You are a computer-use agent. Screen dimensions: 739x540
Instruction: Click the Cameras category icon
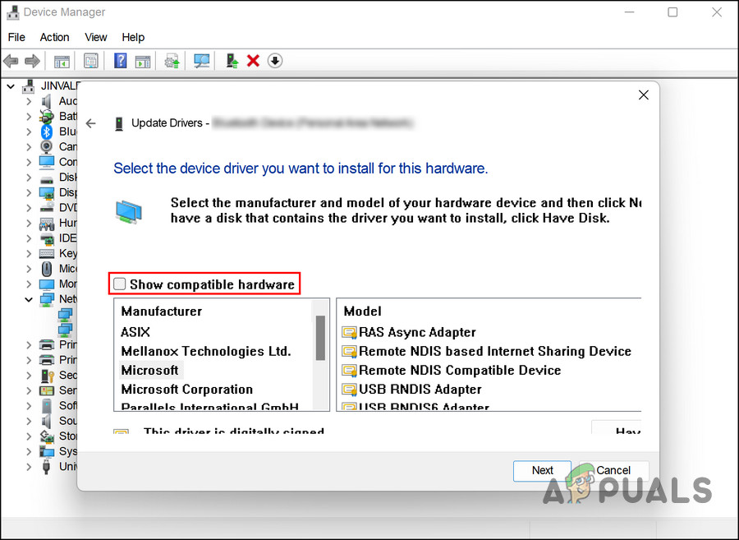pyautogui.click(x=47, y=146)
